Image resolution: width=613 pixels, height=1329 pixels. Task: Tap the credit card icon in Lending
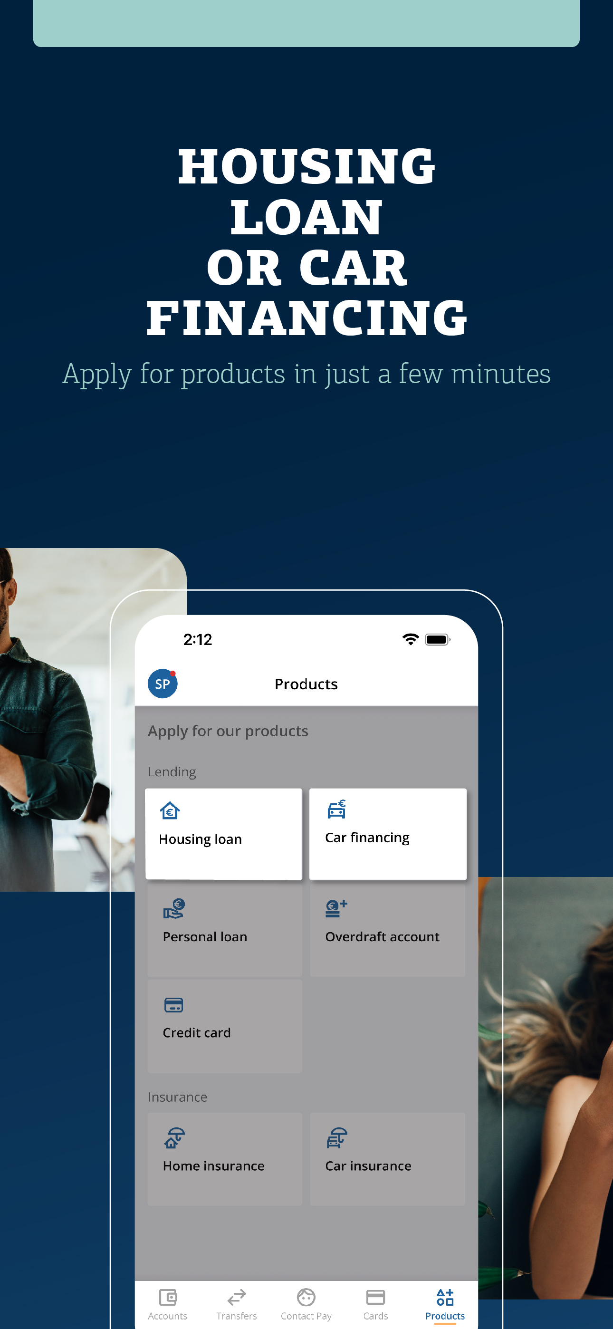pyautogui.click(x=173, y=1005)
